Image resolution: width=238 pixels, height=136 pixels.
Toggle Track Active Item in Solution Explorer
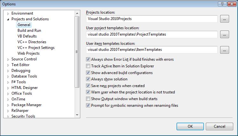pyautogui.click(x=88, y=66)
